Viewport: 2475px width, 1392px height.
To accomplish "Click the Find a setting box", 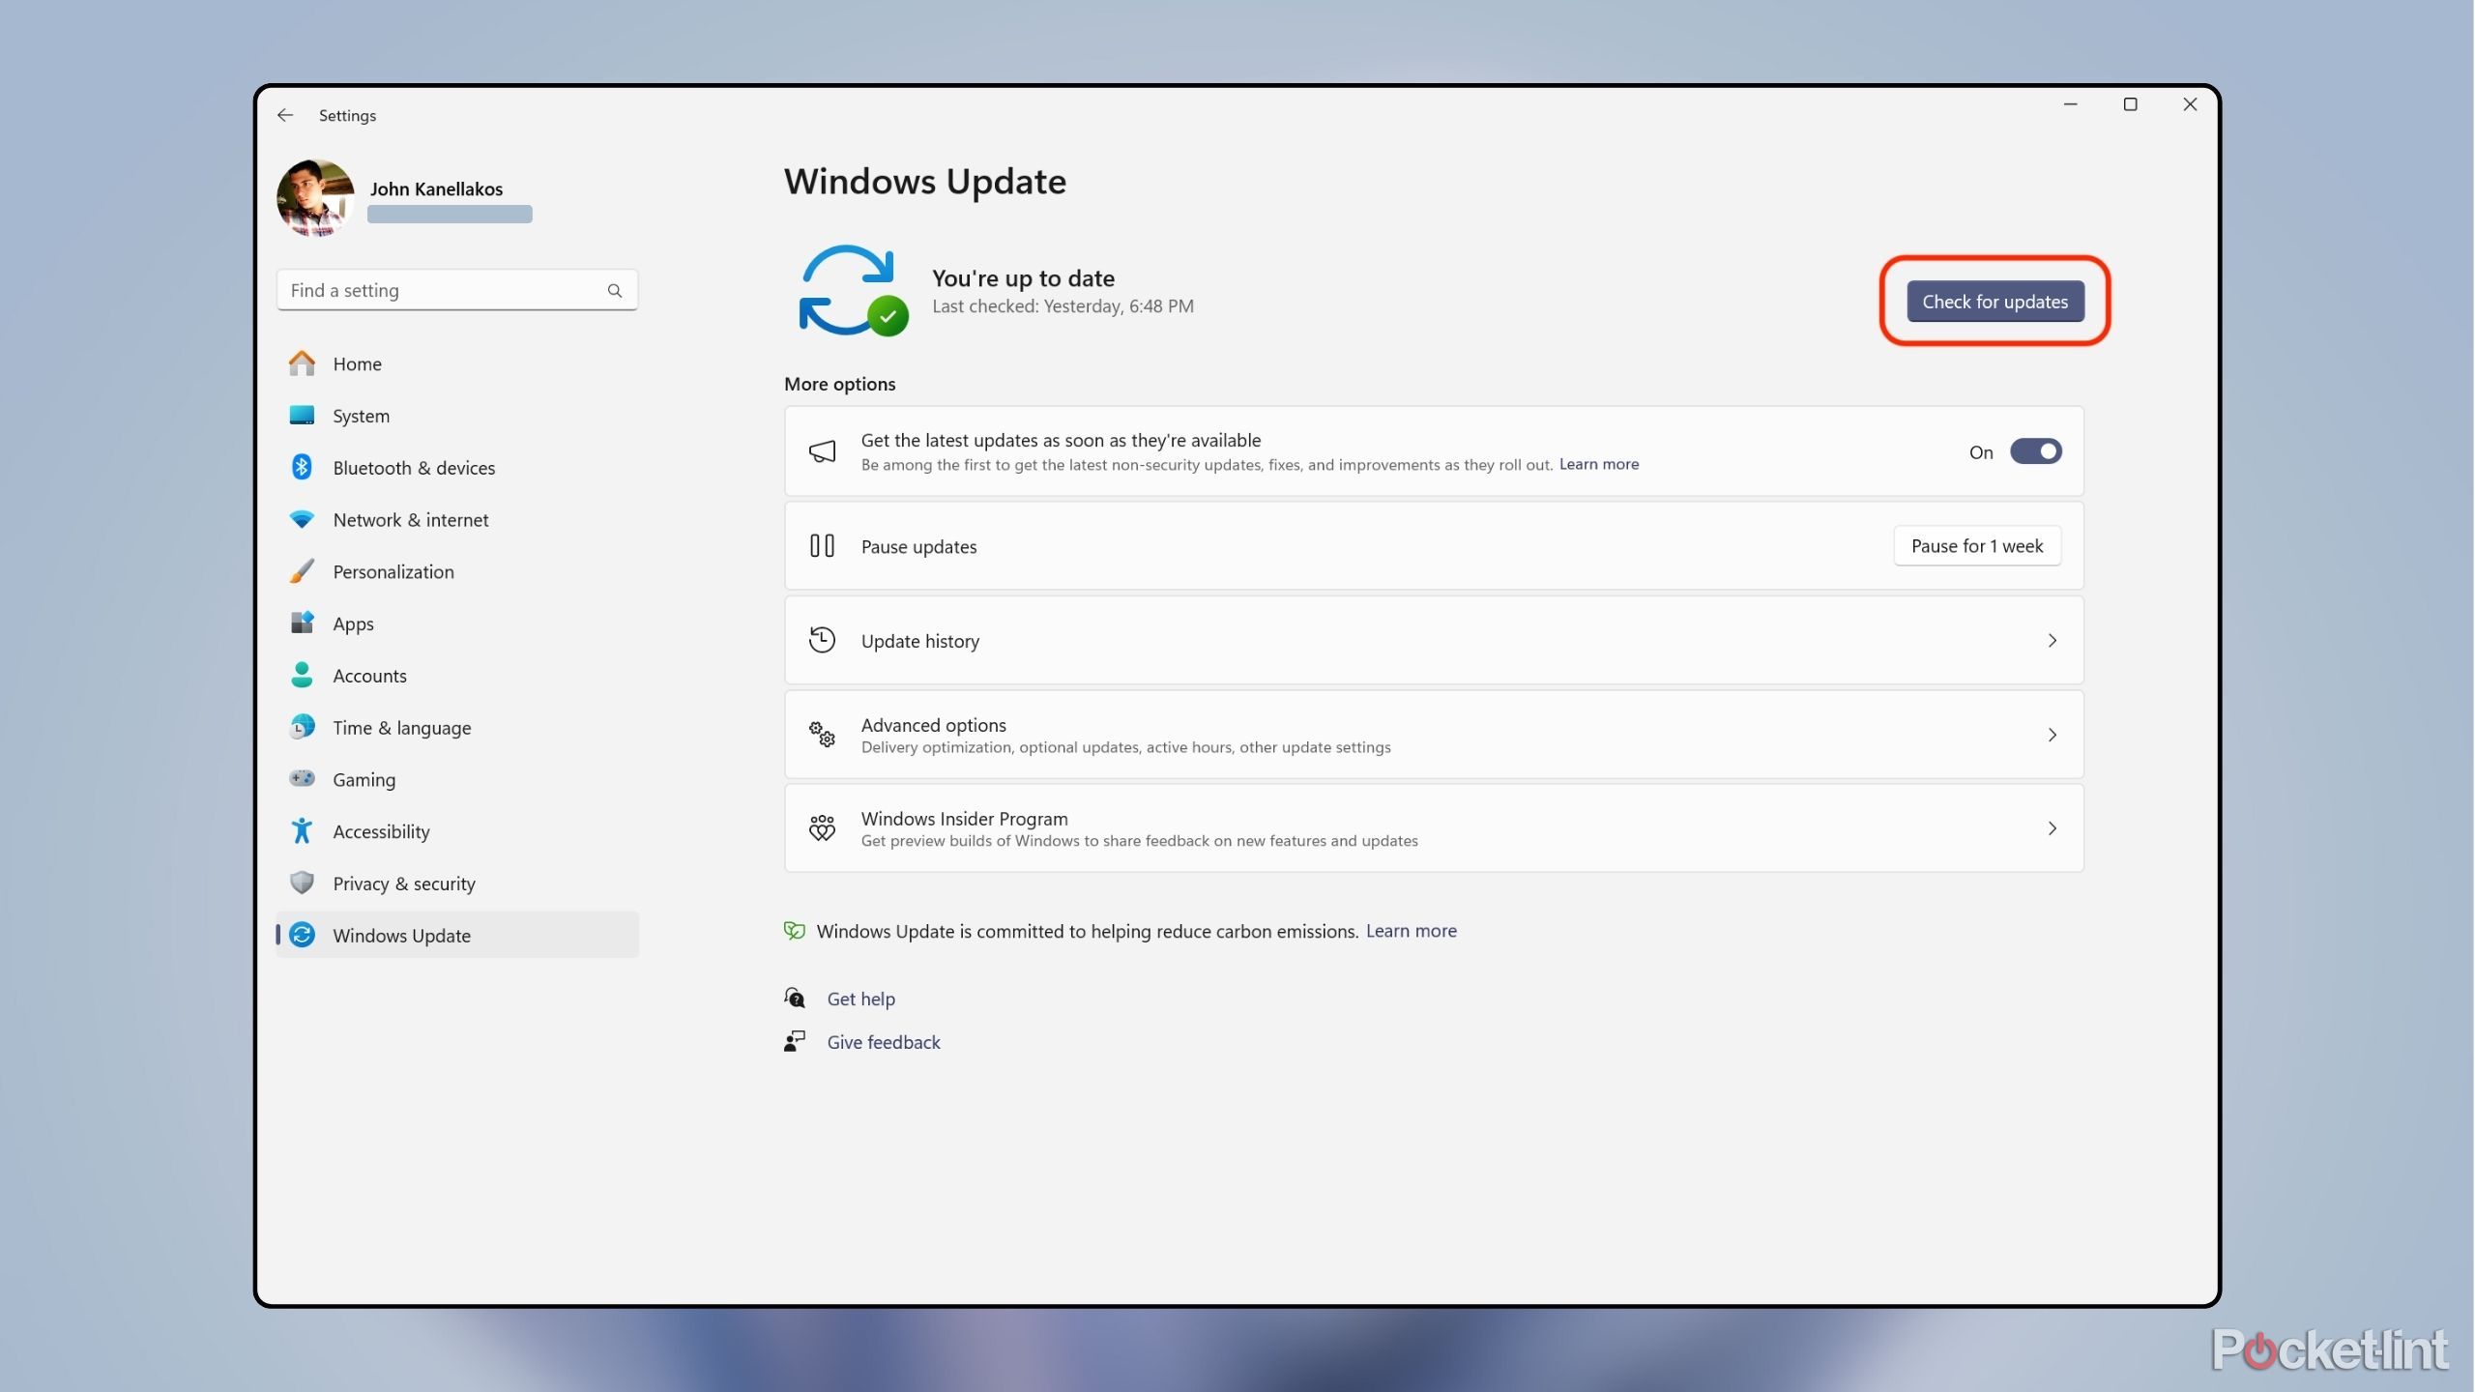I will (x=457, y=290).
